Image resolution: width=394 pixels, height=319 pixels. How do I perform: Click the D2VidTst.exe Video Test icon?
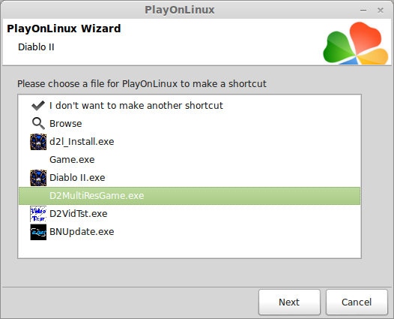[x=38, y=214]
